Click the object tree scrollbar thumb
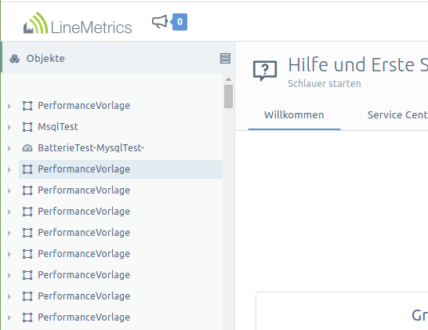Screen dimensions: 428x330 228,96
